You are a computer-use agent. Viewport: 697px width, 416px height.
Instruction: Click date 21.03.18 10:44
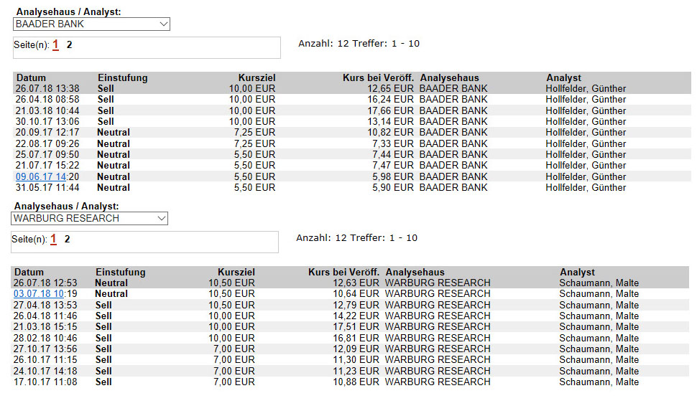47,110
